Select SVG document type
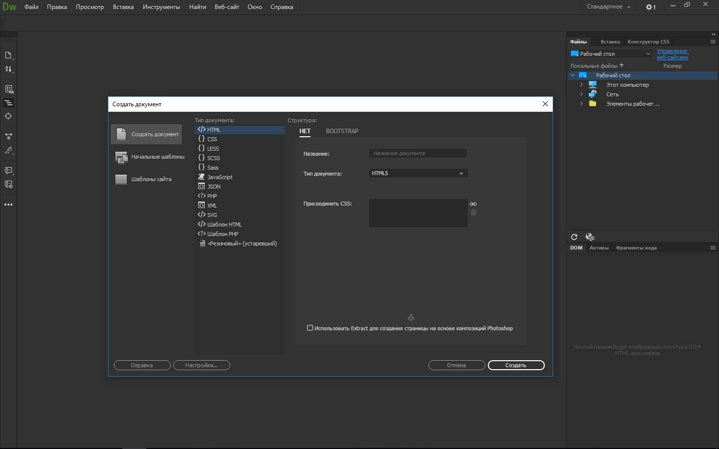 [x=240, y=215]
